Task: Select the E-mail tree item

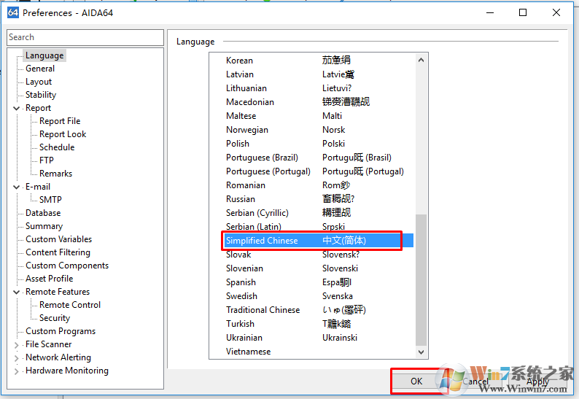Action: point(38,187)
